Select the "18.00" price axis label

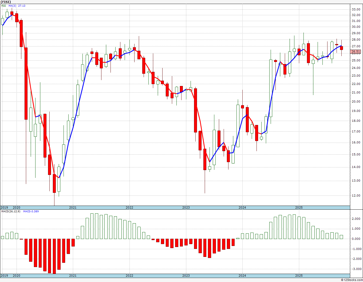356,121
